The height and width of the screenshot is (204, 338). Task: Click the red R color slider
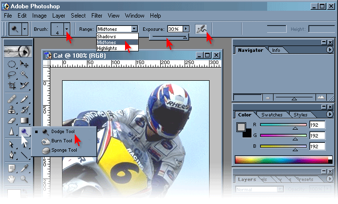coord(283,125)
